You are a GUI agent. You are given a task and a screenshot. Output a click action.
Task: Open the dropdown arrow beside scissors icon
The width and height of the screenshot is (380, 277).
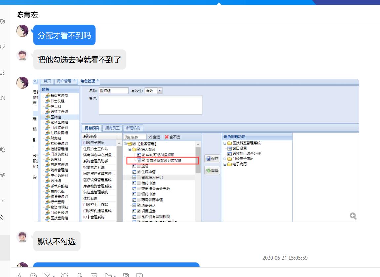click(54, 276)
